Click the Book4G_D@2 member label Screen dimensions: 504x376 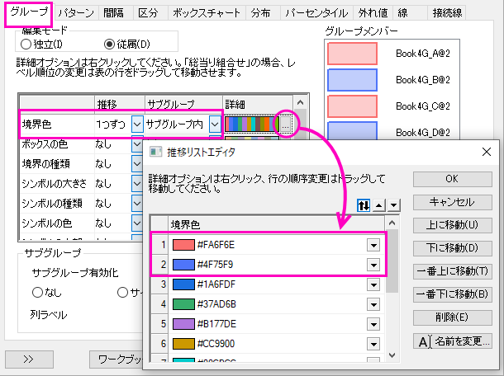pos(423,133)
